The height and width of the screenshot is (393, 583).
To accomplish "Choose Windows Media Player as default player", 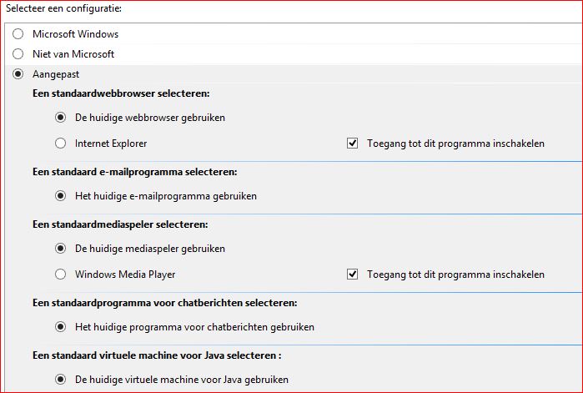I will click(x=61, y=275).
